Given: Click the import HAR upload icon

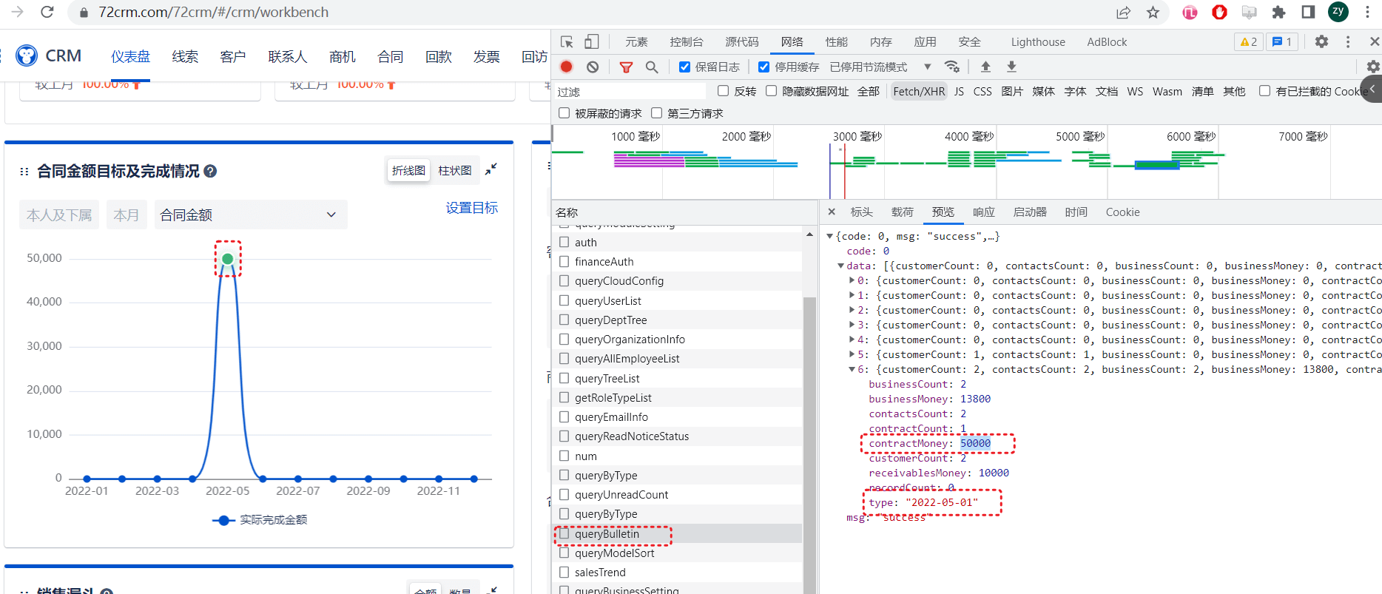Looking at the screenshot, I should point(985,67).
